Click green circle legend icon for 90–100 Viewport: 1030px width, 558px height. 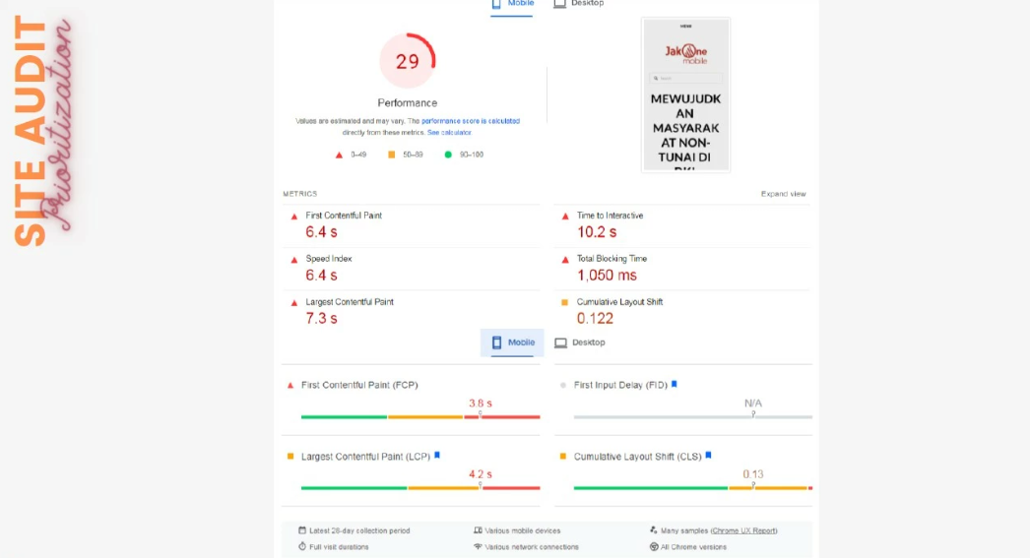(448, 155)
